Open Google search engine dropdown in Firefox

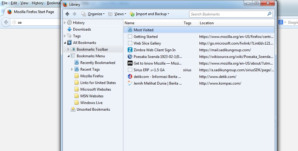[282, 22]
